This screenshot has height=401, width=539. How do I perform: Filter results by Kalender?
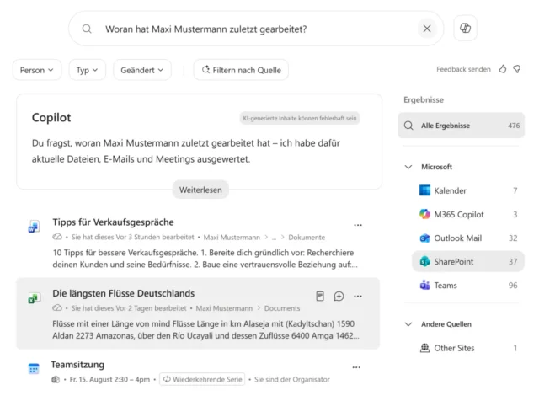coord(468,190)
